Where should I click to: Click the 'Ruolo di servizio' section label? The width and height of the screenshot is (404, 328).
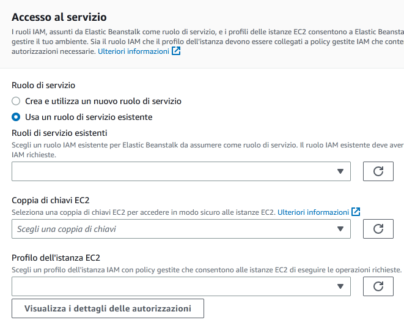(43, 86)
